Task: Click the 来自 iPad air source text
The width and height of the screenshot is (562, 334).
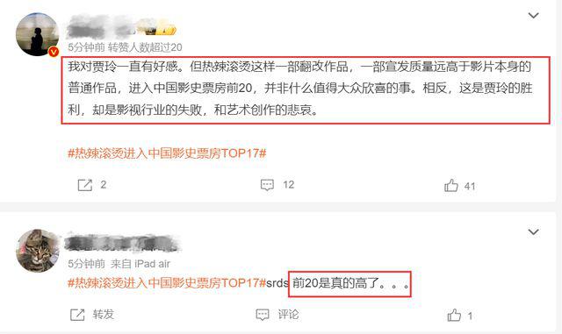Action: pos(140,264)
